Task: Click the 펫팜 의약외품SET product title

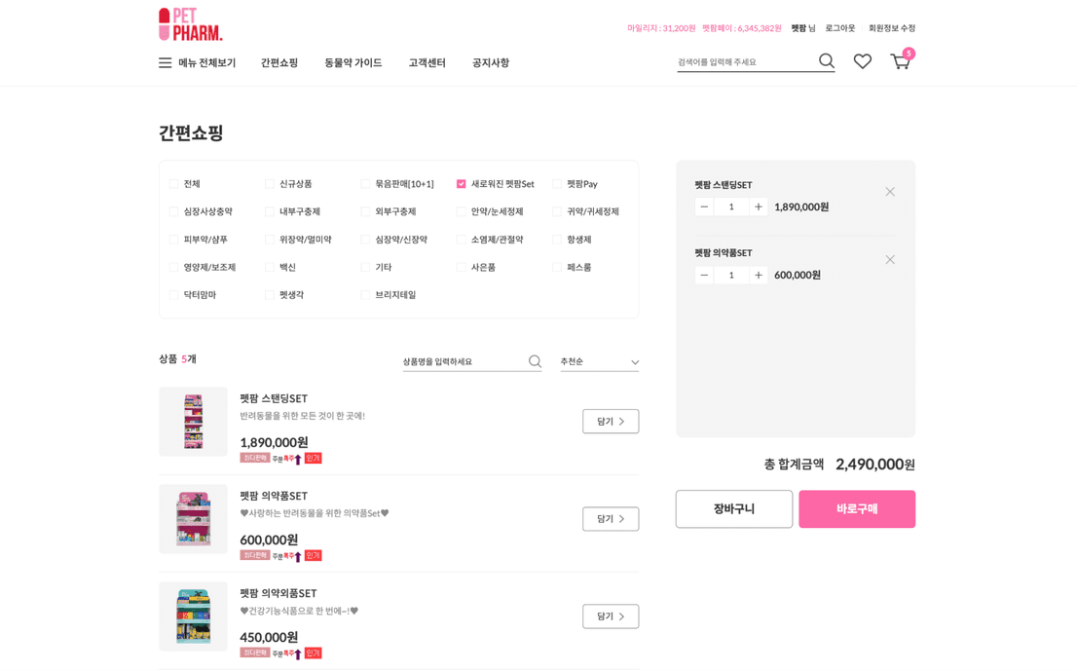Action: pos(279,593)
